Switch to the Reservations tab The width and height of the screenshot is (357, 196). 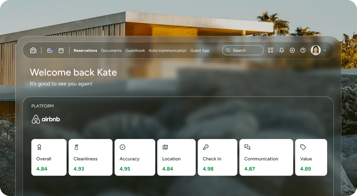[85, 50]
